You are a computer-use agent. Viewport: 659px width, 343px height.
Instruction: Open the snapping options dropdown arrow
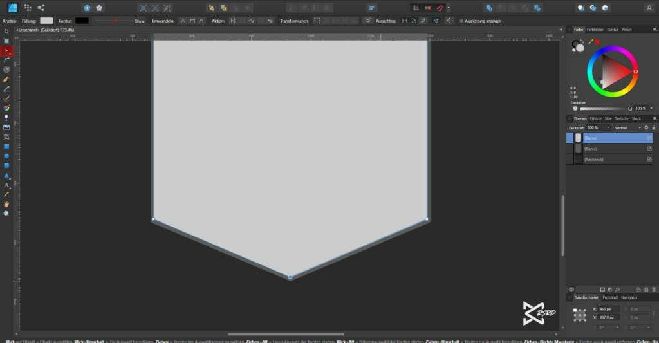tap(449, 8)
